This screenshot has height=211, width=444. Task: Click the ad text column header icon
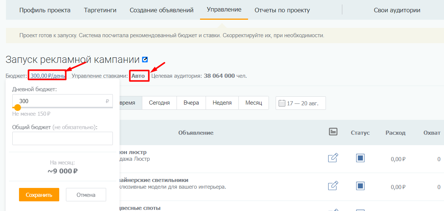333,132
